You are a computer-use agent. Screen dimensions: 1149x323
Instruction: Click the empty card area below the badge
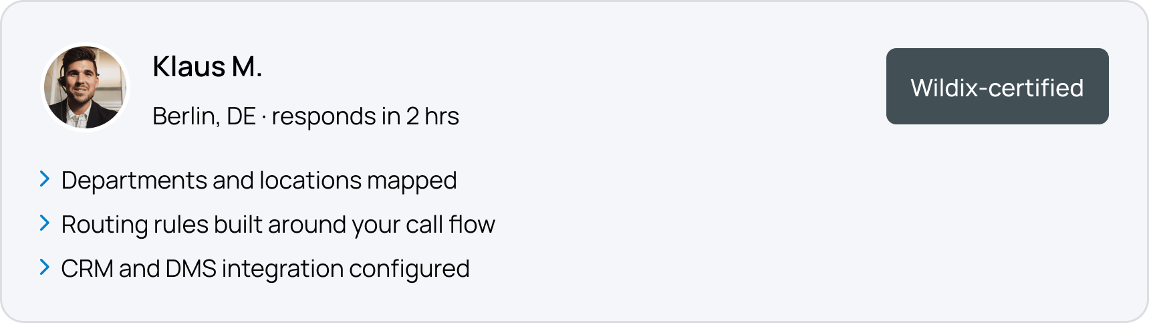(x=997, y=221)
